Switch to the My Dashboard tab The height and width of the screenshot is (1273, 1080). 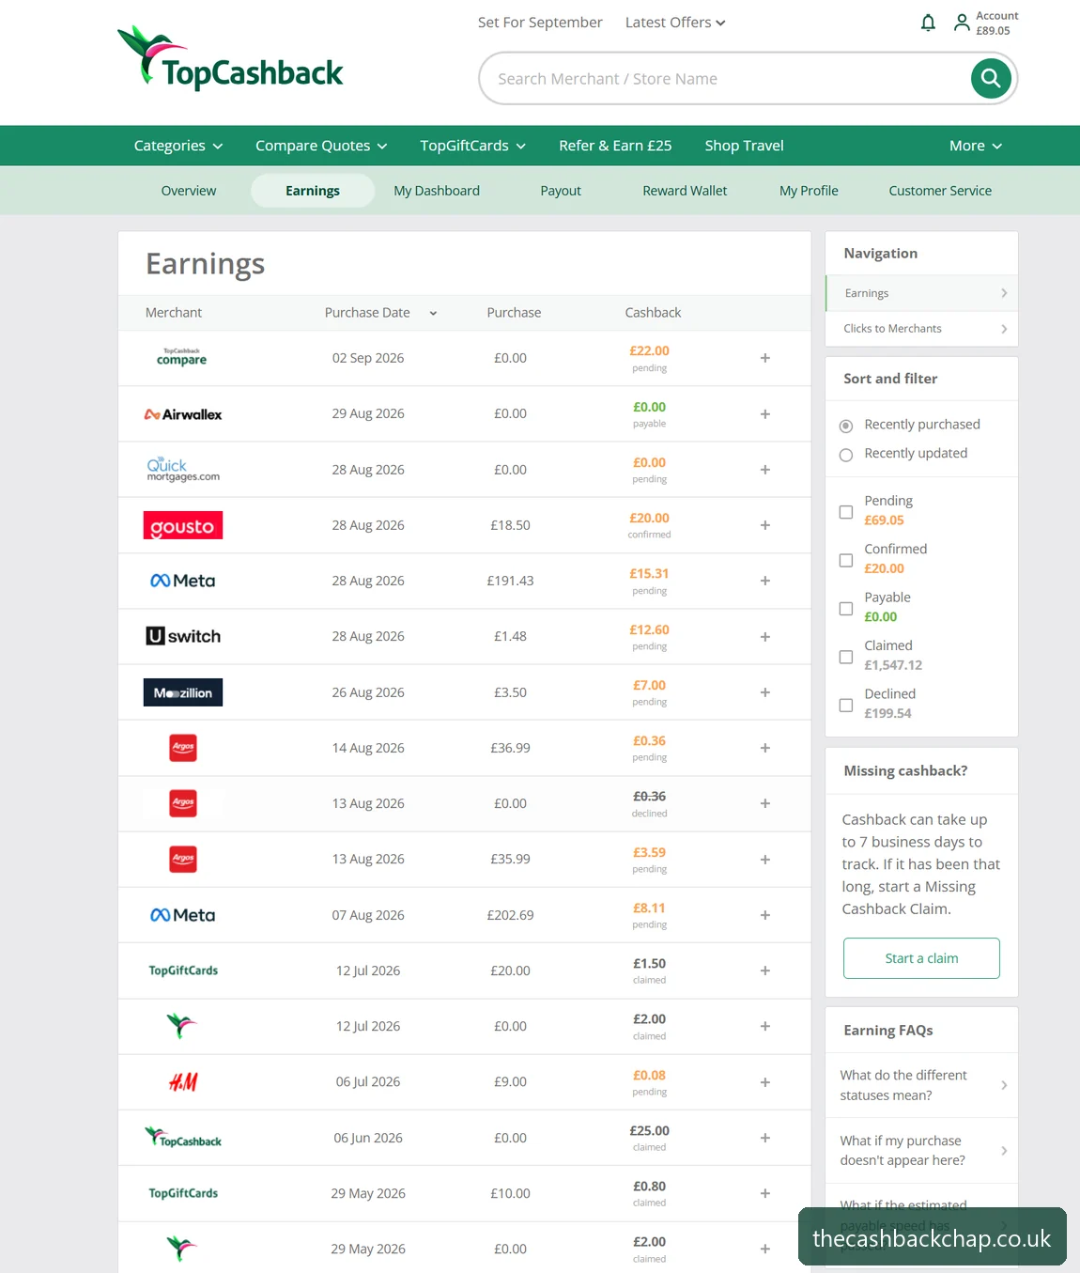point(437,191)
